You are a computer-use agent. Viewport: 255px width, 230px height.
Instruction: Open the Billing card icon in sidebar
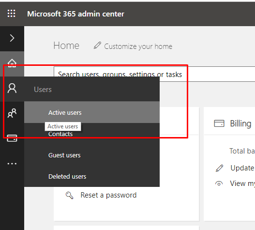point(12,138)
